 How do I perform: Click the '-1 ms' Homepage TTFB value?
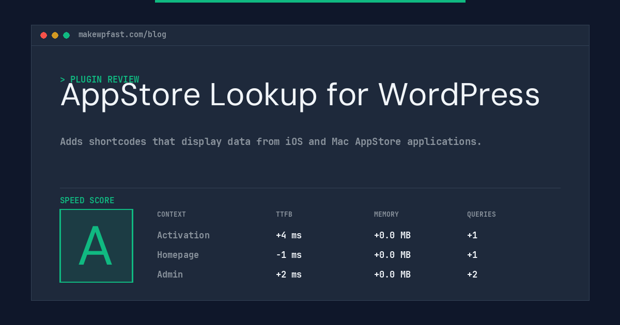(289, 255)
